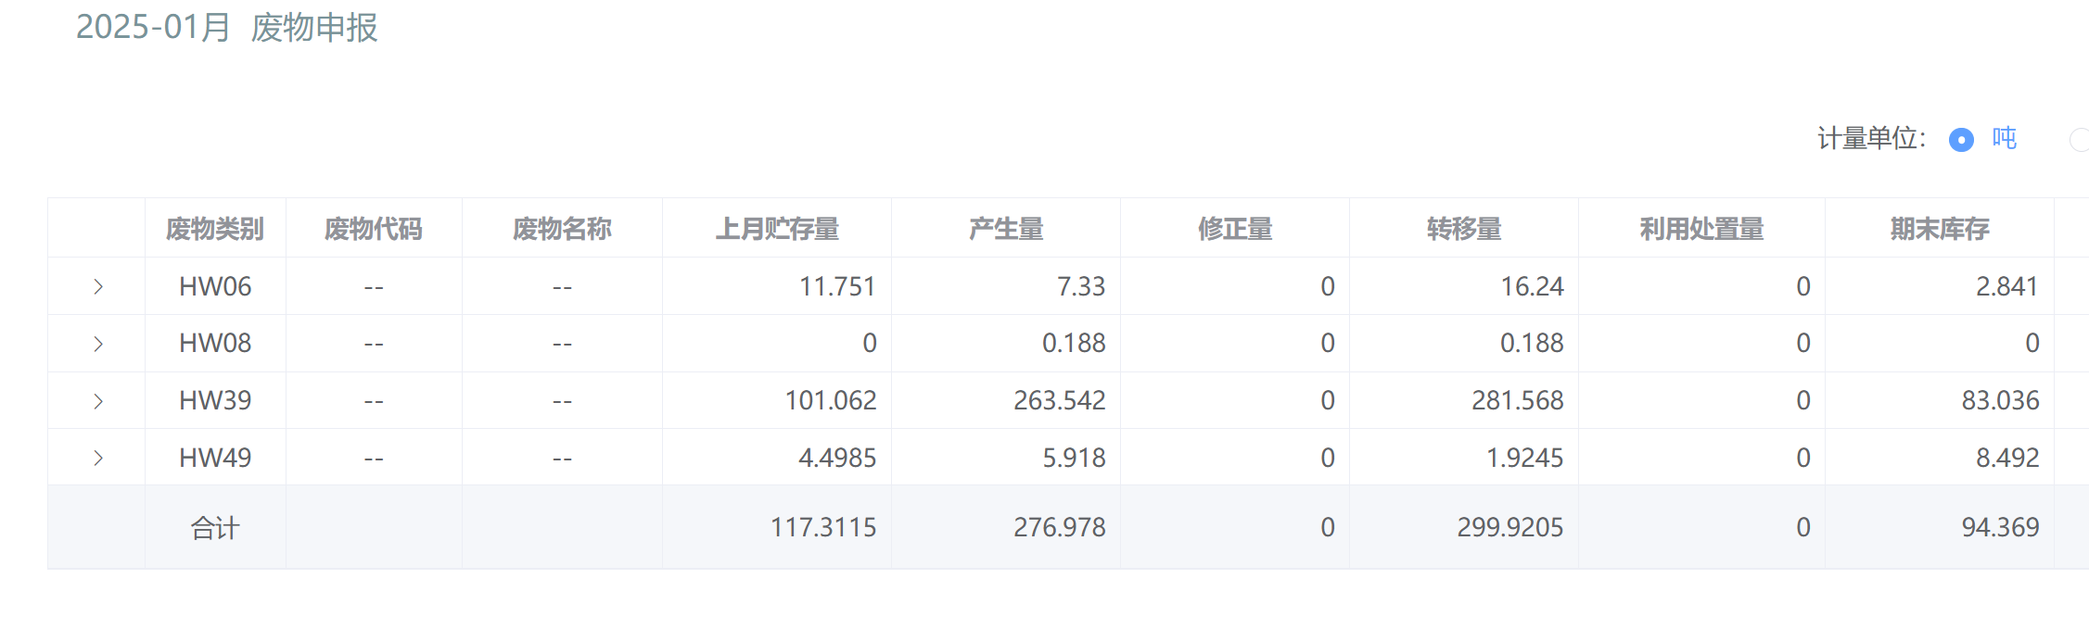Expand the HW49 waste category row
2089x629 pixels.
click(x=97, y=458)
